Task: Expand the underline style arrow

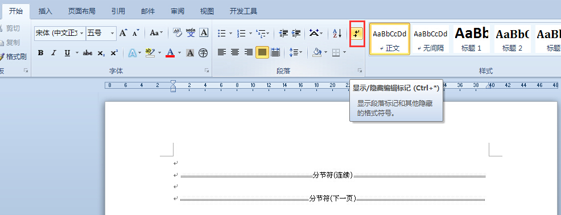Action: (x=77, y=53)
